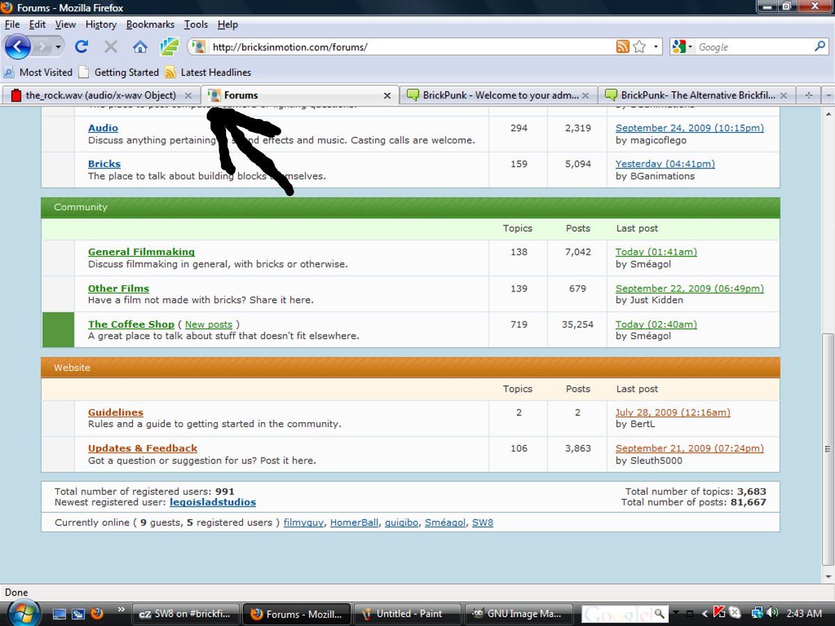Switch to Untitled - Paint taskbar window
The image size is (835, 626).
pyautogui.click(x=408, y=614)
